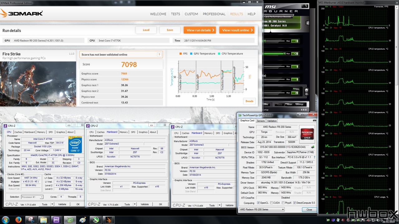399x224 pixels.
Task: Click the Close button in GPU-Z
Action: pos(309,209)
